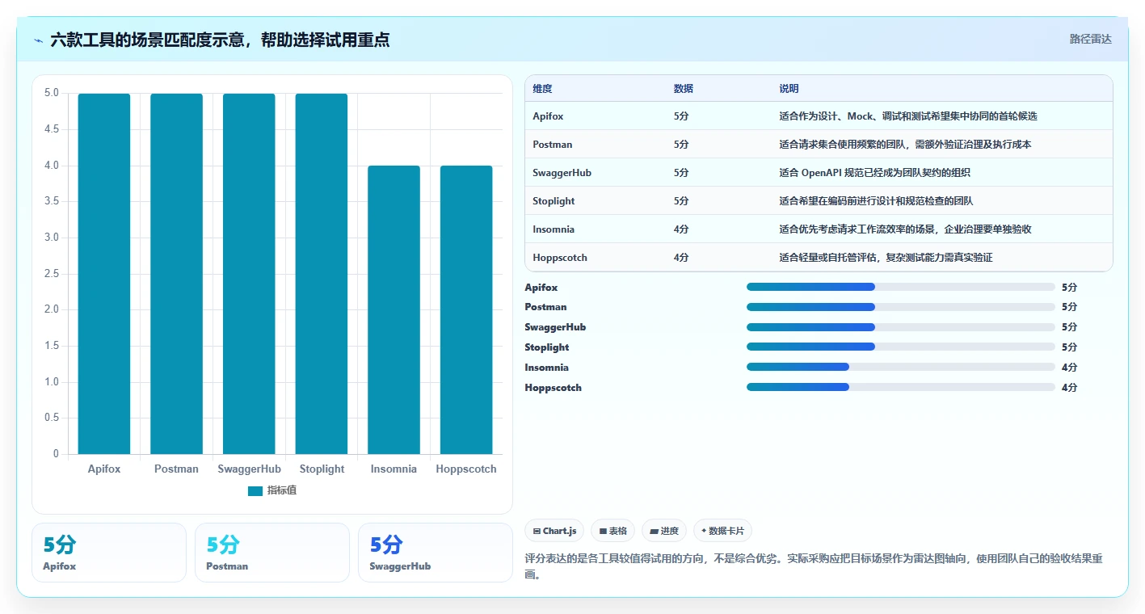Click Apifox cell in the table
The height and width of the screenshot is (614, 1145).
click(548, 116)
